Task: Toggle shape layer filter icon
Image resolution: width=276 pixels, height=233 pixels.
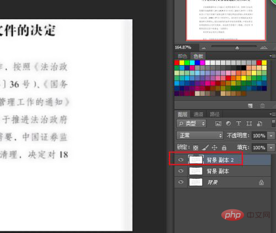Action: click(x=249, y=123)
